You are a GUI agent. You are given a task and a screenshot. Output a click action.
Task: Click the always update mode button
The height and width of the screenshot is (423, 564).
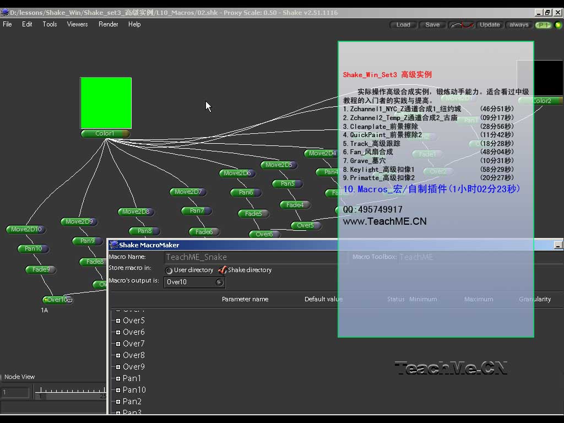tap(519, 25)
